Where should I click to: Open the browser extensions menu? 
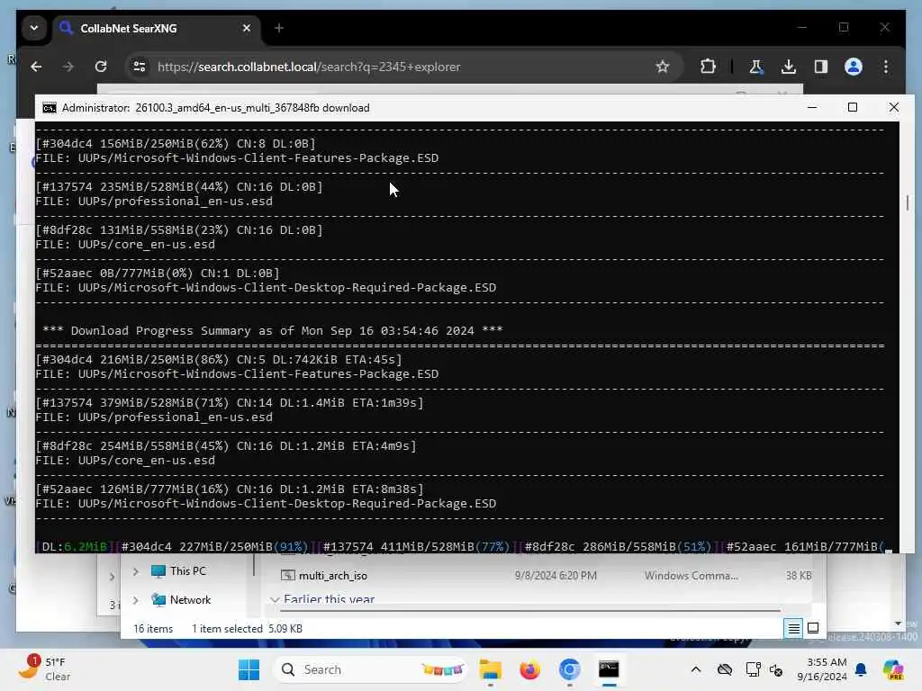(x=708, y=67)
